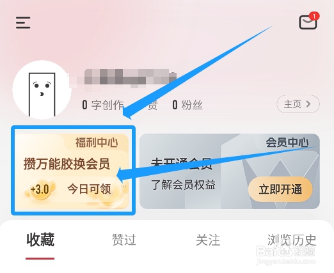This screenshot has height=273, width=334.
Task: Claim 今日可领 daily reward
Action: click(89, 189)
